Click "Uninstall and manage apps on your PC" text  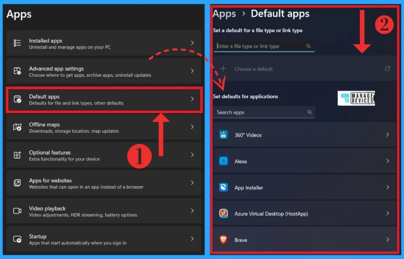[69, 47]
